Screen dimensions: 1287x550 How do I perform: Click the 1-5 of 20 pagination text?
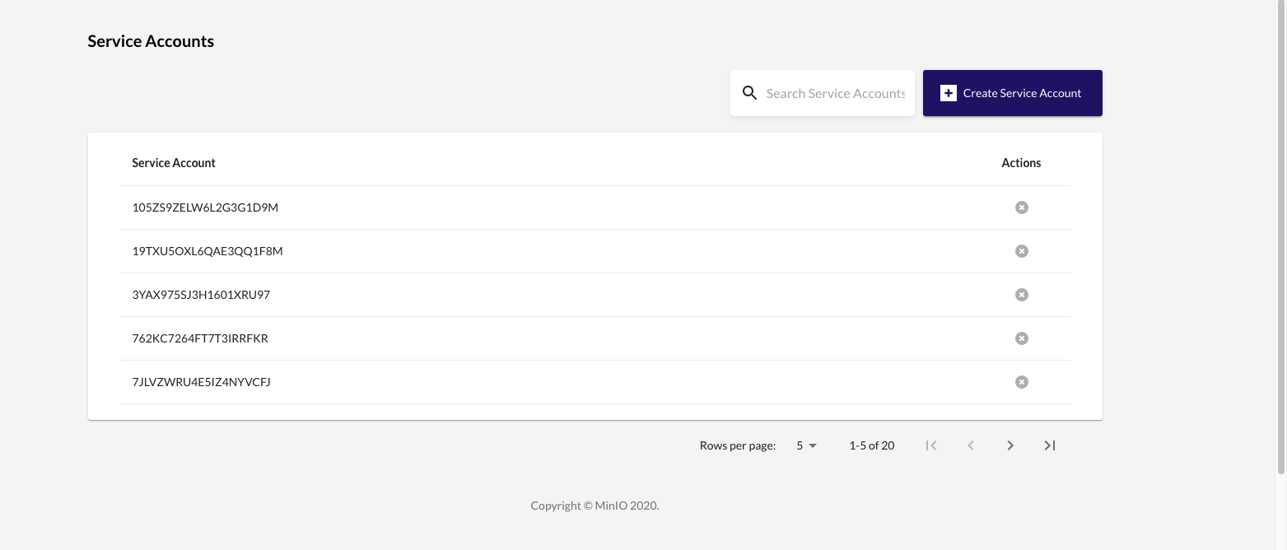[x=871, y=445]
